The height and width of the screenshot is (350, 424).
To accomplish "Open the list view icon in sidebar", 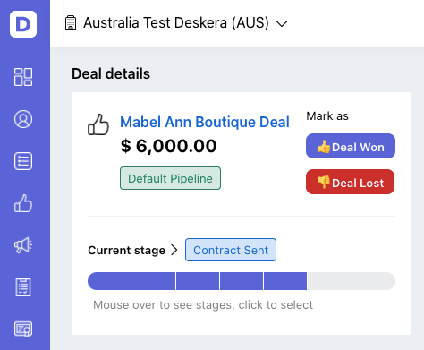I will point(23,161).
